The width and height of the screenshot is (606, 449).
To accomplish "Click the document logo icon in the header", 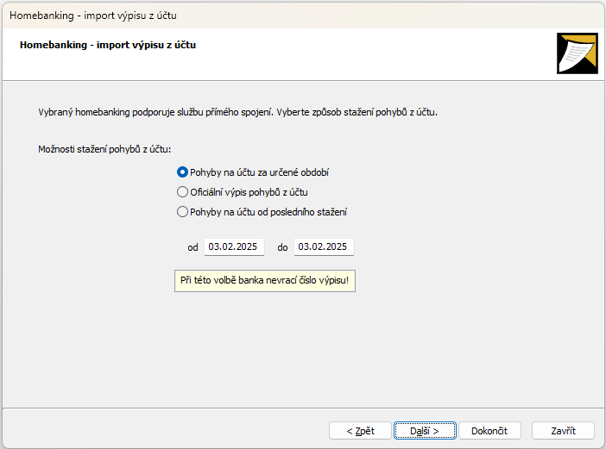I will click(577, 54).
